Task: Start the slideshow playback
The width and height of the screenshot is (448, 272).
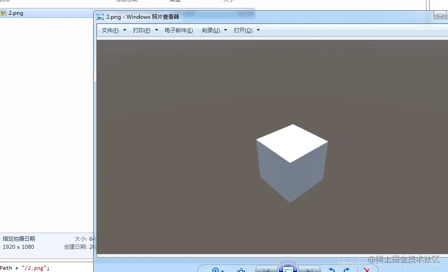Action: (288, 268)
